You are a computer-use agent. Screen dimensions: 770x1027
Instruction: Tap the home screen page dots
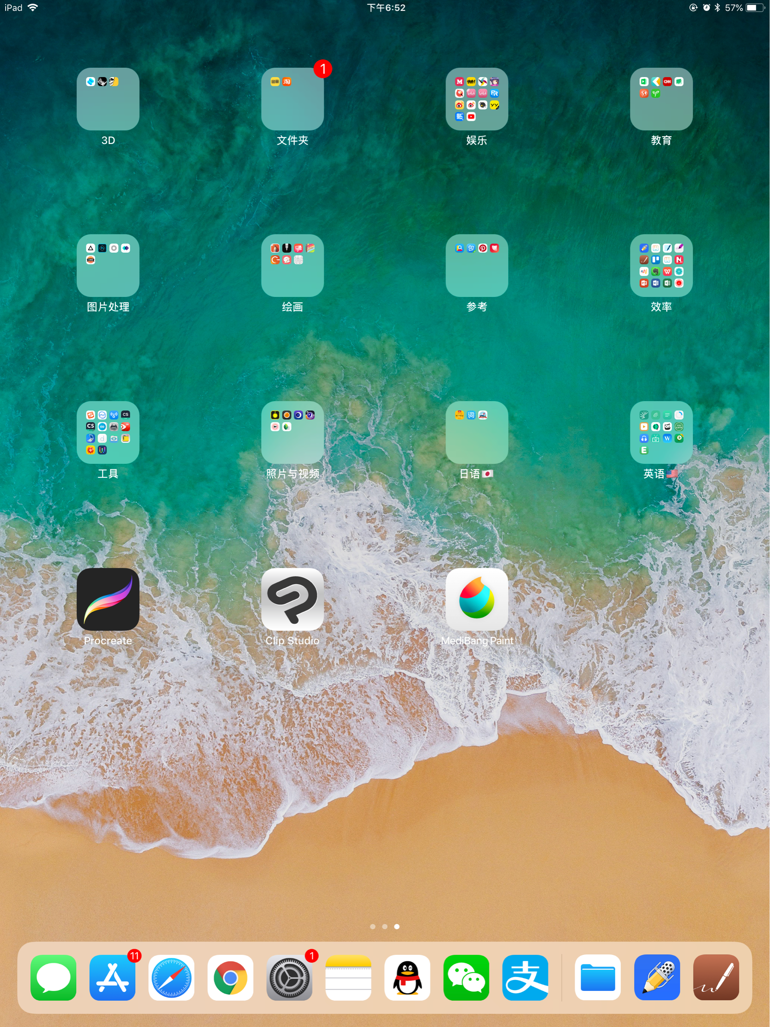coord(384,926)
